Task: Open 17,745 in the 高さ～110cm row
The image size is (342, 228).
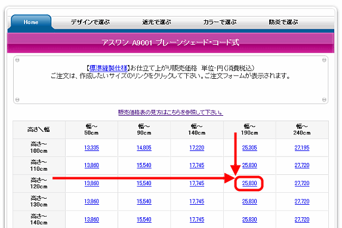Action: (x=197, y=165)
